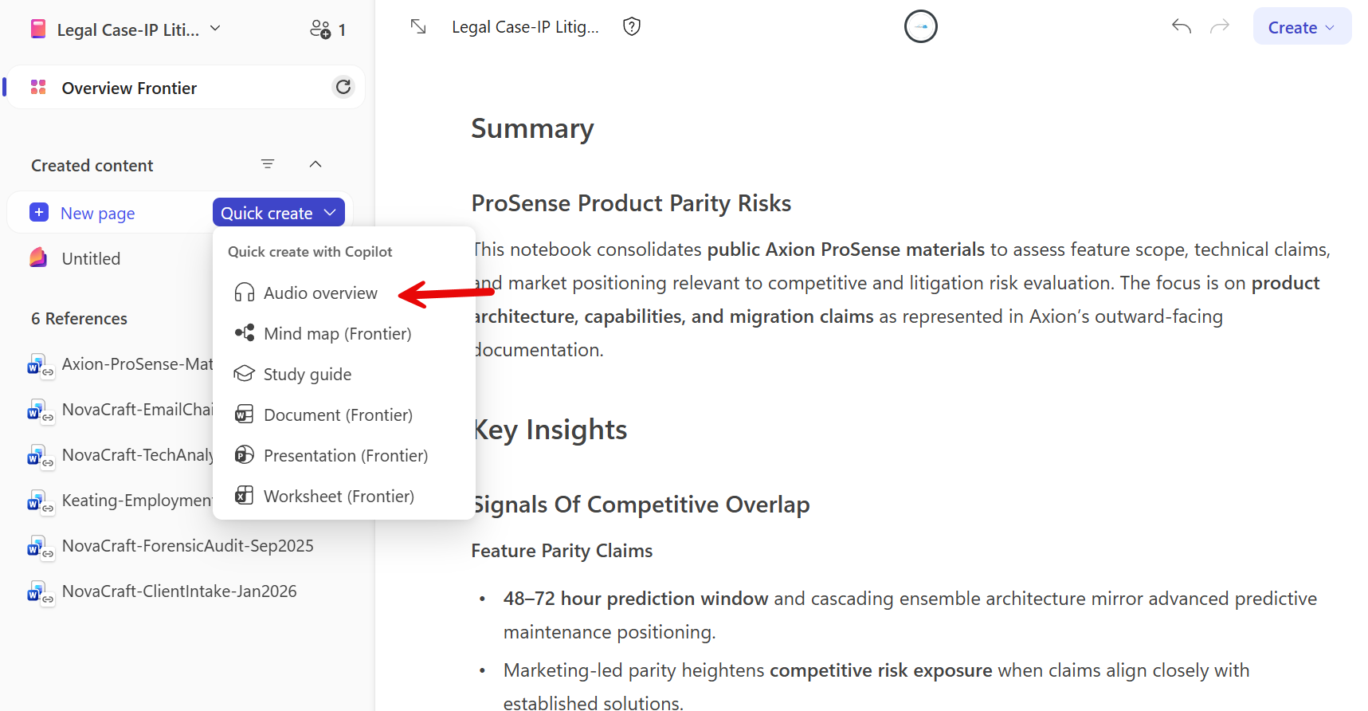Open NovaCraft-ForensicAudit-Sep2025 reference
This screenshot has height=711, width=1368.
click(187, 546)
